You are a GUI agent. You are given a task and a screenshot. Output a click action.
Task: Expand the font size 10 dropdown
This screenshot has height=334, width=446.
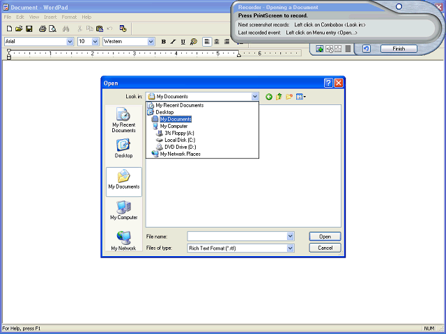(95, 42)
